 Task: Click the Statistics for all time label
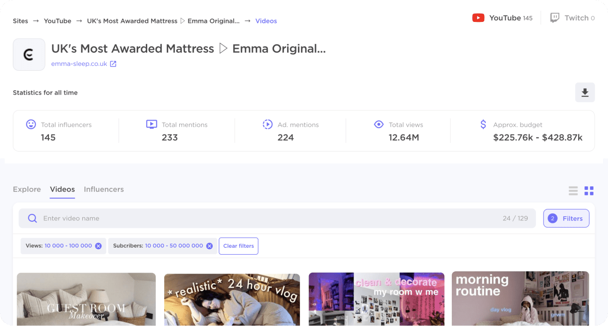click(45, 93)
